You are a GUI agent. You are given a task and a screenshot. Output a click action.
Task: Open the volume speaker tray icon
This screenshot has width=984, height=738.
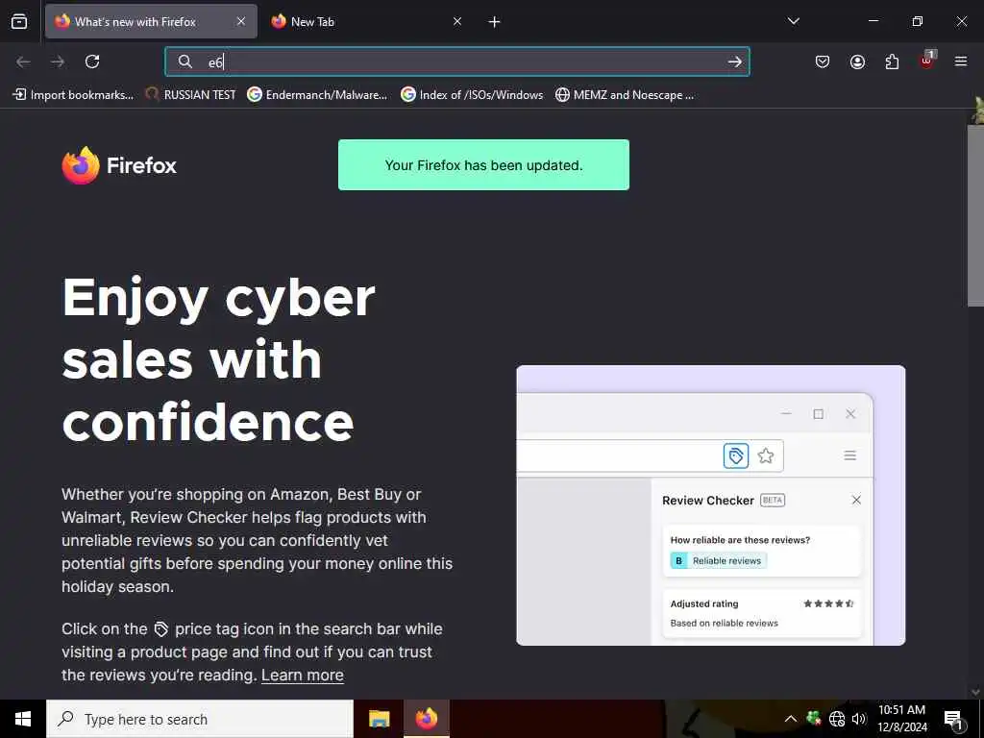point(859,719)
